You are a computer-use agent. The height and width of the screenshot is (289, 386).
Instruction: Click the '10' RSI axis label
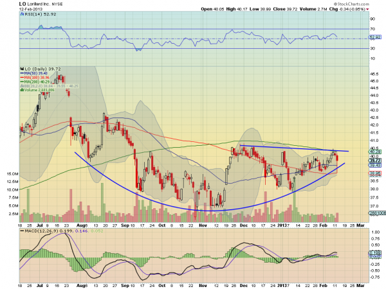click(x=372, y=58)
